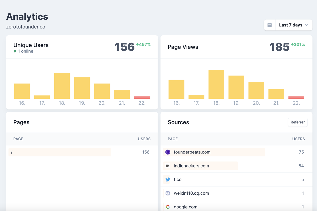Viewport: 317px width, 211px height.
Task: Click the +457% change indicator
Action: (x=143, y=45)
